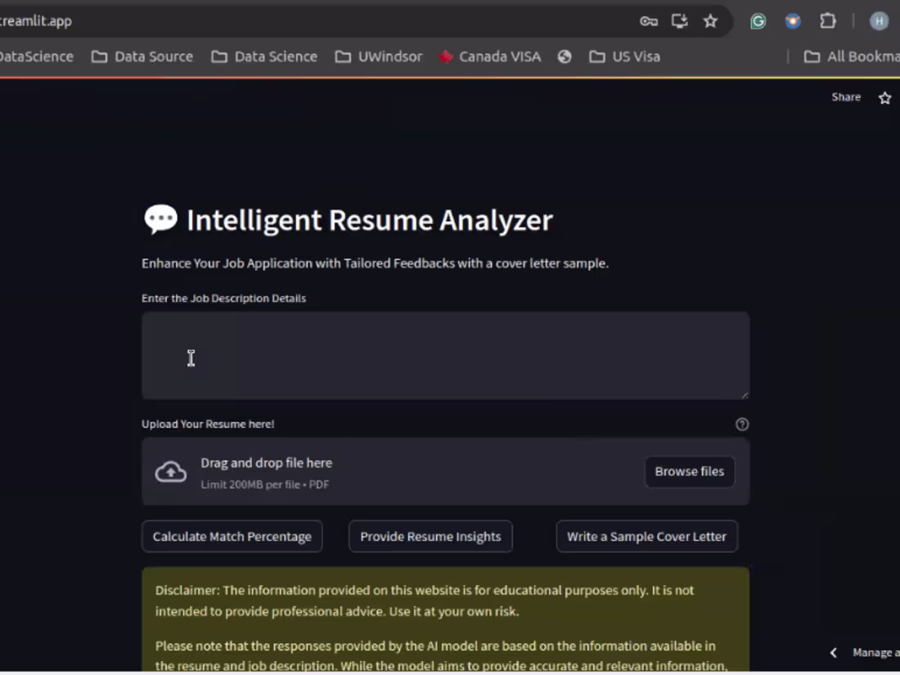Viewport: 900px width, 675px height.
Task: Open the Grammarly extension icon
Action: [758, 21]
